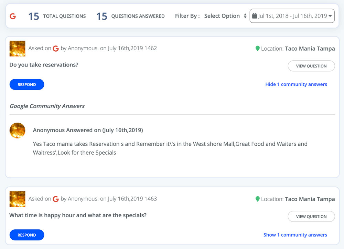Click the Google logo in the summary bar
The width and height of the screenshot is (344, 249).
13,16
